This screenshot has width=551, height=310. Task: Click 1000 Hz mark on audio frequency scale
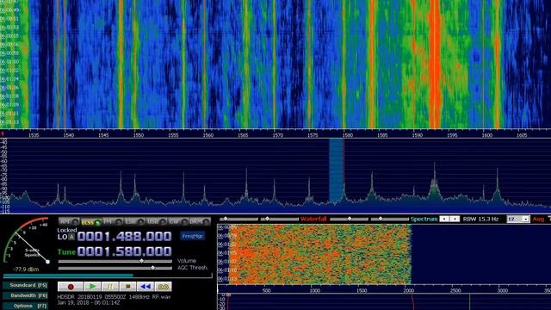[314, 291]
